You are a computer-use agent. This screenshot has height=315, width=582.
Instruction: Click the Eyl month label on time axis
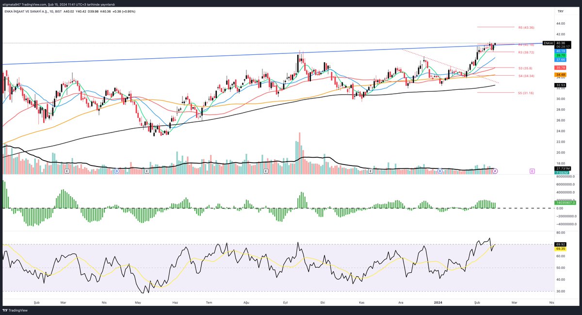pyautogui.click(x=286, y=301)
